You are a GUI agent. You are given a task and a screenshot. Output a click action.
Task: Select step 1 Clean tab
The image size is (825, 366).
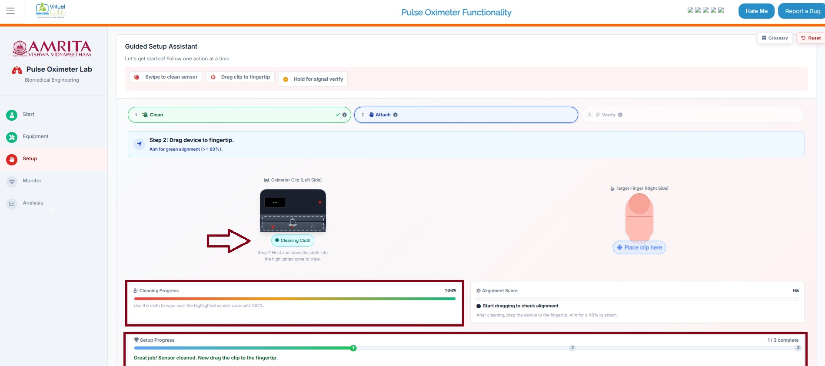239,115
